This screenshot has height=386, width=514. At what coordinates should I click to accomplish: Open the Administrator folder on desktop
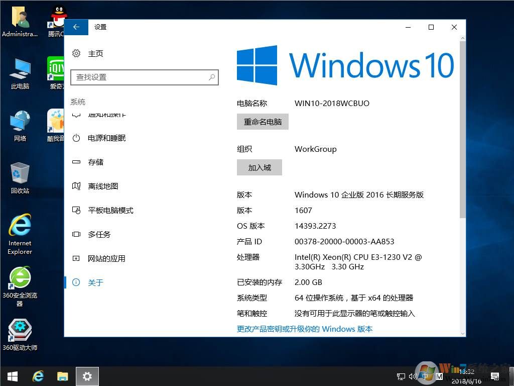pyautogui.click(x=20, y=21)
